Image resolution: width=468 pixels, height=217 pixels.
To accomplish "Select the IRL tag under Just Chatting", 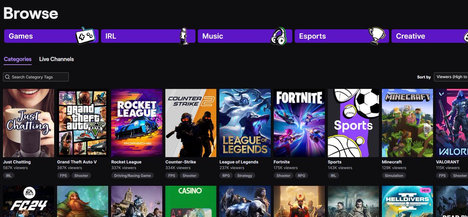I will click(9, 176).
